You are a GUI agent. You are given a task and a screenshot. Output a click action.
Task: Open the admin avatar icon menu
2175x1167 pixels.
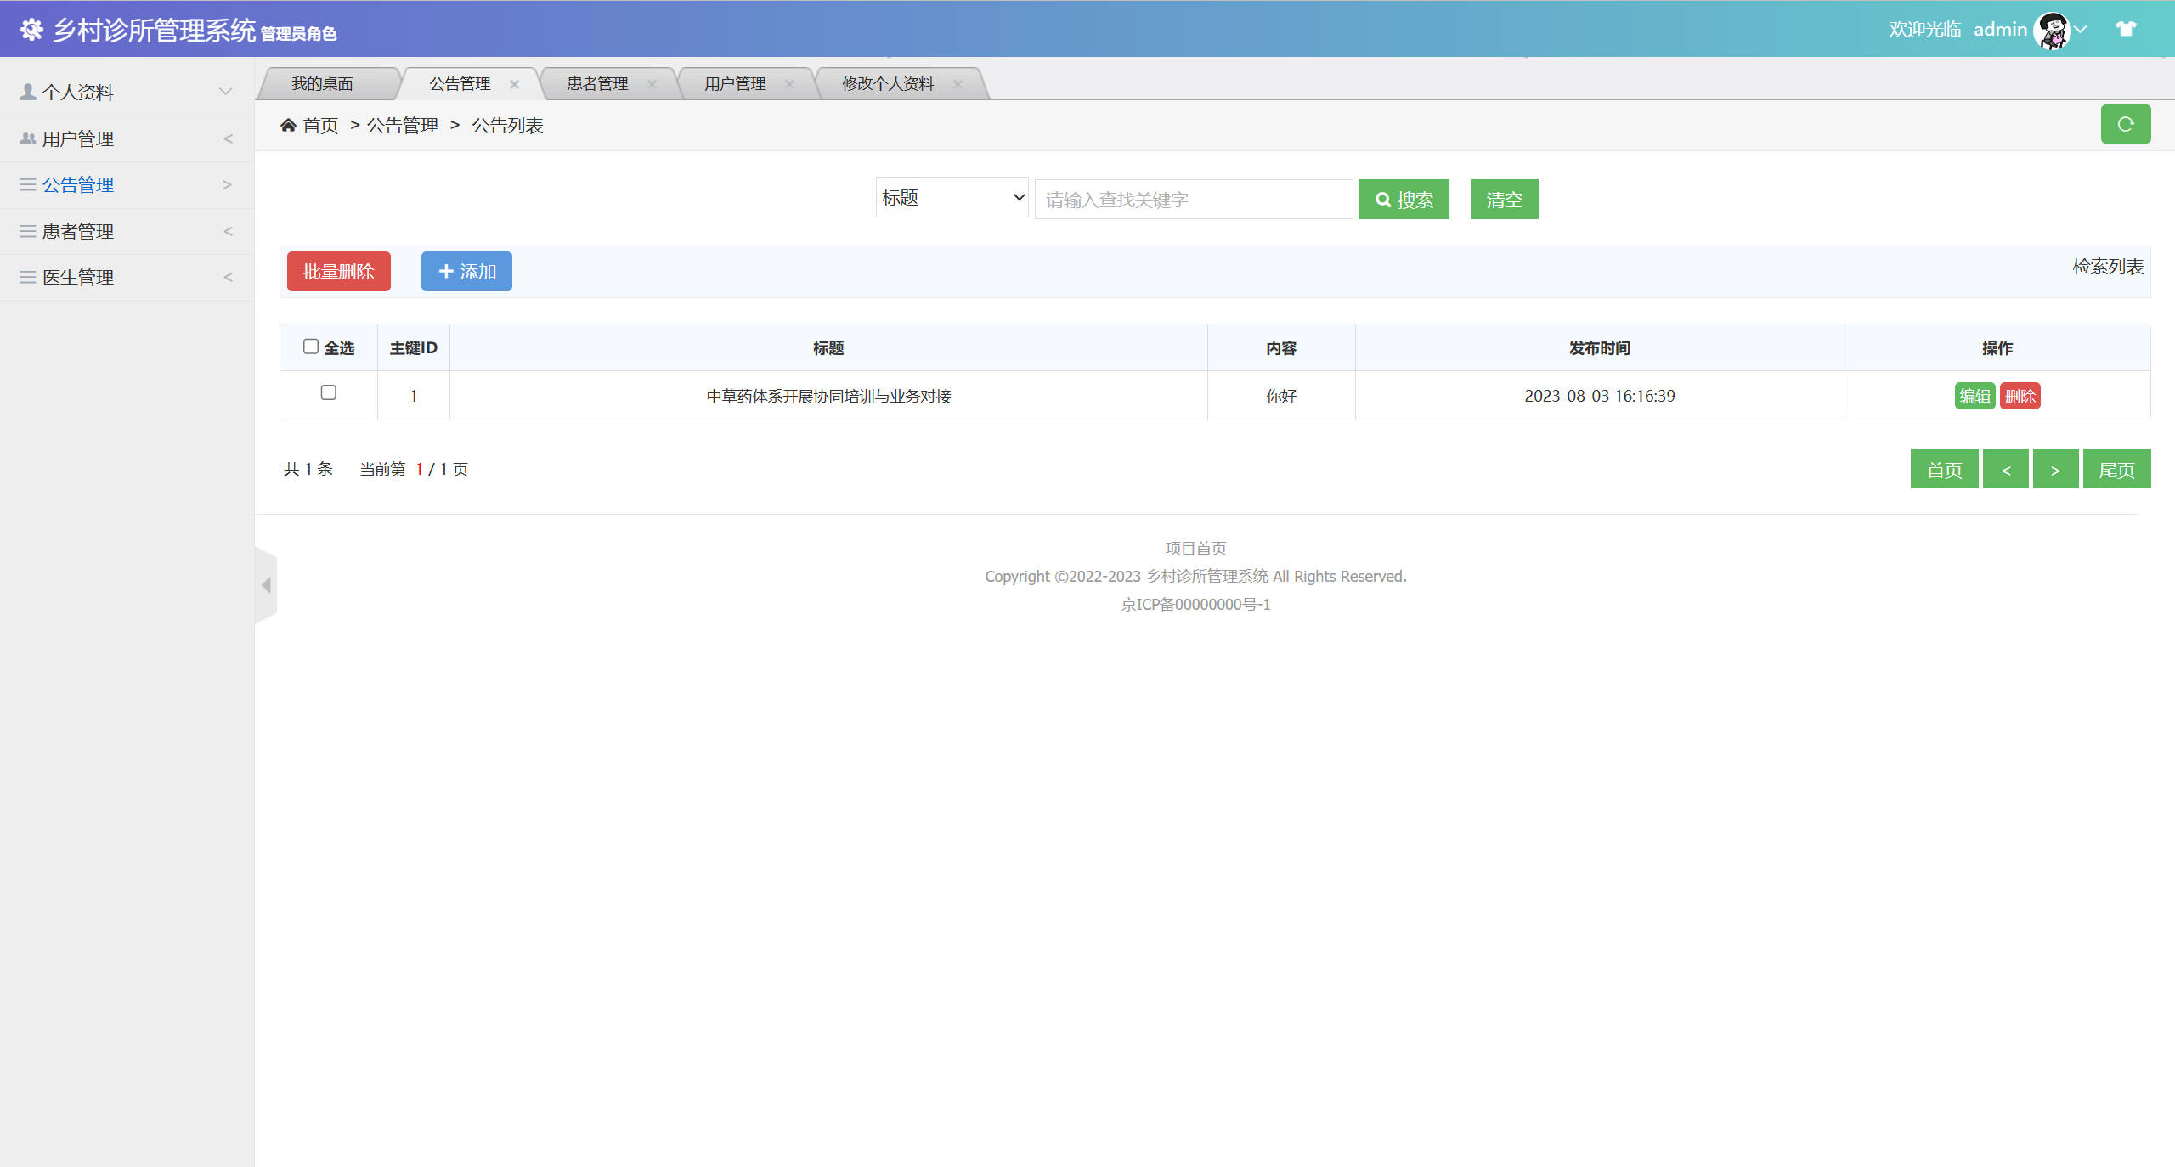pyautogui.click(x=2053, y=28)
